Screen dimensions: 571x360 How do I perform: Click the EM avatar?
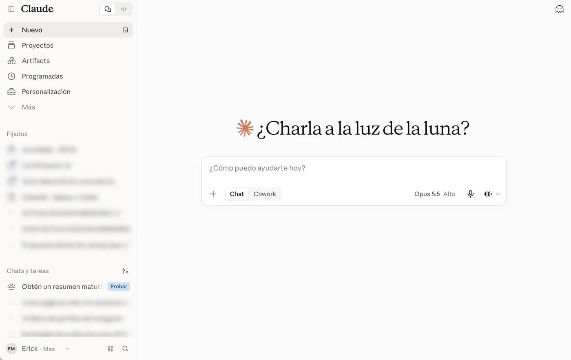coord(11,349)
